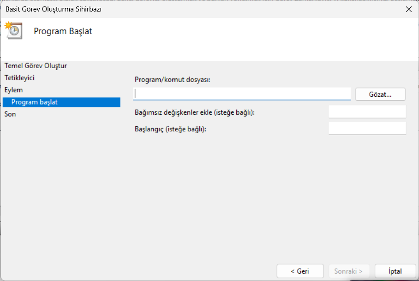The height and width of the screenshot is (281, 419).
Task: Focus the Başlangıç (isteğe bağlı) field
Action: point(367,129)
